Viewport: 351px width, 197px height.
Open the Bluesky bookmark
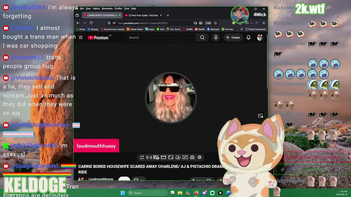pyautogui.click(x=93, y=29)
